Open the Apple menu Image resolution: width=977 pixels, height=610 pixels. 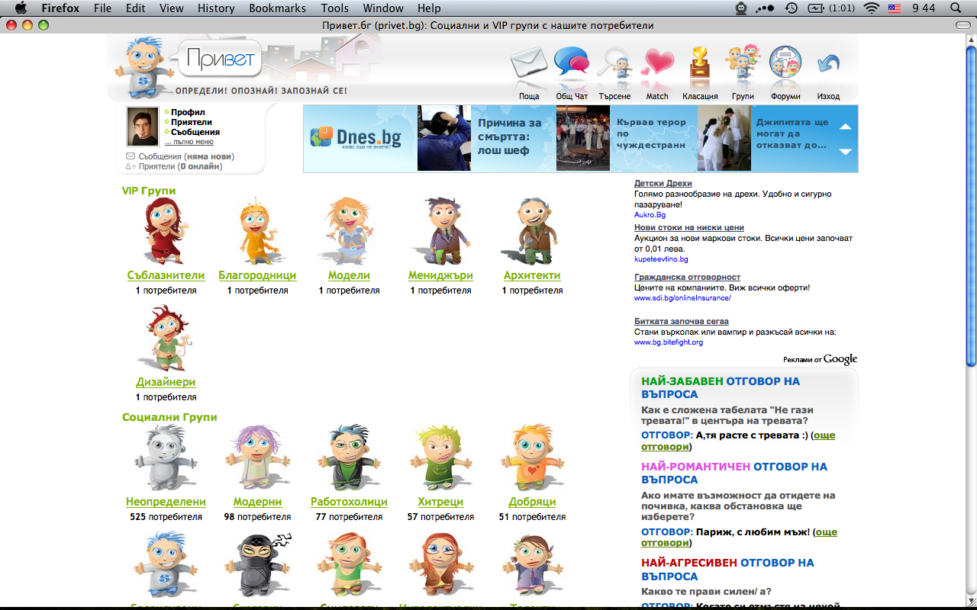[x=20, y=8]
